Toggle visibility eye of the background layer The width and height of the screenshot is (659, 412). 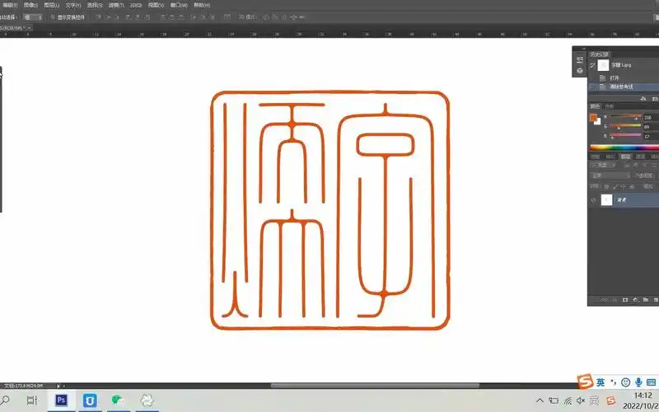[593, 199]
